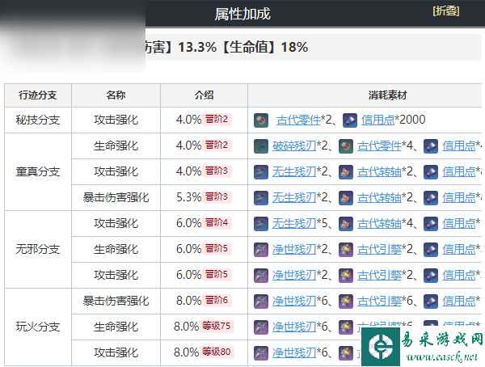Click 净世残刃 icon in the 等级80 row

[x=261, y=352]
